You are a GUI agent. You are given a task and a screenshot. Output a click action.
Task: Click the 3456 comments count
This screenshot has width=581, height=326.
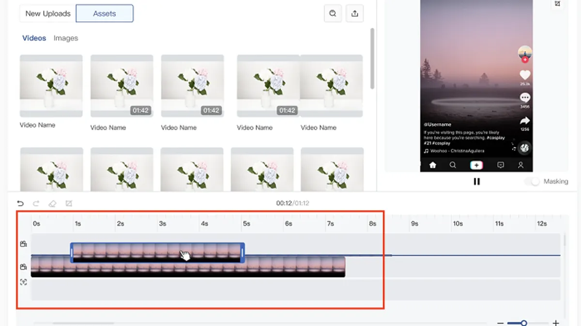click(x=525, y=107)
